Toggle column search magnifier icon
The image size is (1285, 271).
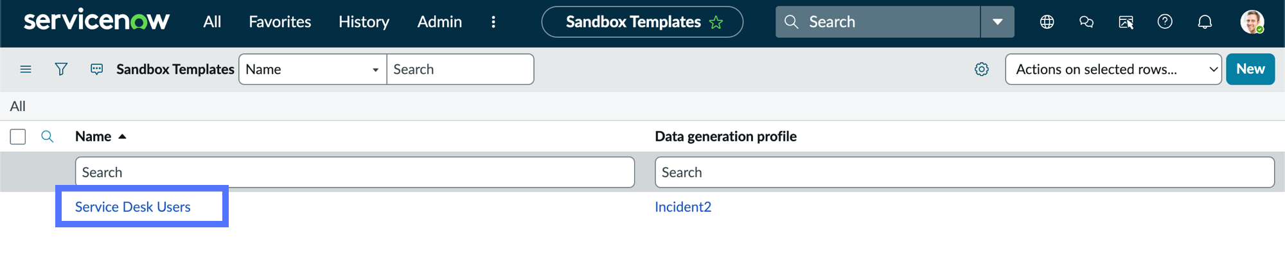[47, 136]
